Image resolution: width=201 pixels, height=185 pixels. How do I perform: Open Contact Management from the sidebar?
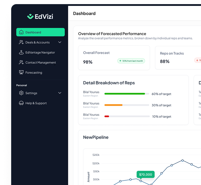(x=41, y=62)
